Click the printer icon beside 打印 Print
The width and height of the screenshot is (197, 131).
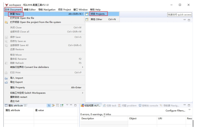pyautogui.click(x=6, y=73)
